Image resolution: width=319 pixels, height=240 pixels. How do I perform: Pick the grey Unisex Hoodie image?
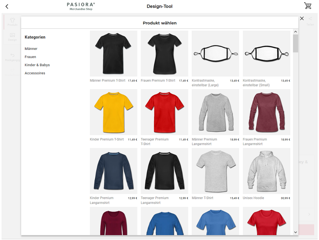266,171
